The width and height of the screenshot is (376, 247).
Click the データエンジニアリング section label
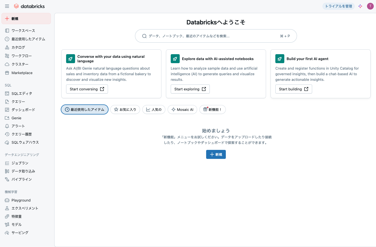22,155
